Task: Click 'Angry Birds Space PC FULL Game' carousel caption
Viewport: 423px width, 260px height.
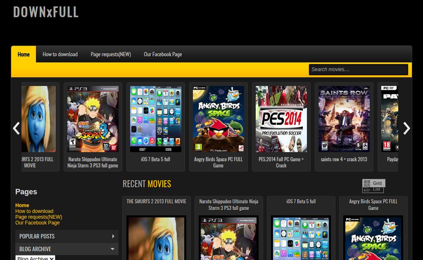Action: [x=218, y=162]
